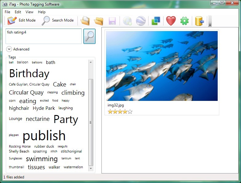The width and height of the screenshot is (241, 183).
Task: Click into the search query field
Action: coord(44,36)
